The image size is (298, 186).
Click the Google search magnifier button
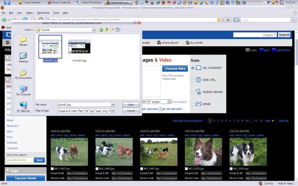point(294,20)
